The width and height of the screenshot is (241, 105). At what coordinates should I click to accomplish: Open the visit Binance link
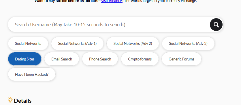pos(112,1)
